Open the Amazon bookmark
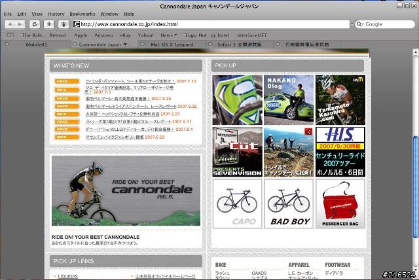Screen dimensions: 419x280 click(x=103, y=35)
